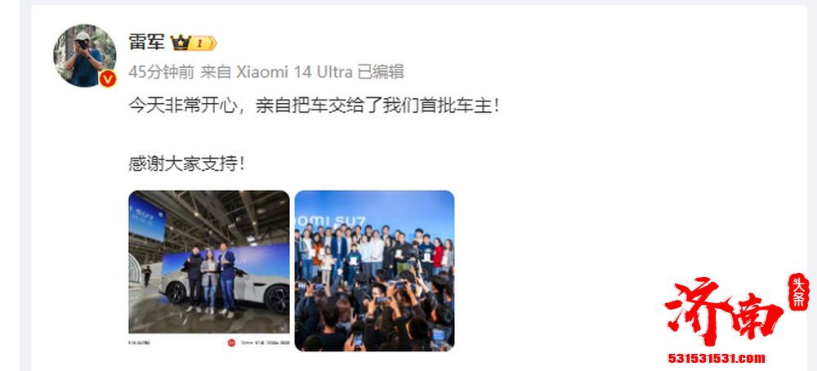The height and width of the screenshot is (371, 817).
Task: Click camera parameters text under first photo
Action: pyautogui.click(x=265, y=343)
